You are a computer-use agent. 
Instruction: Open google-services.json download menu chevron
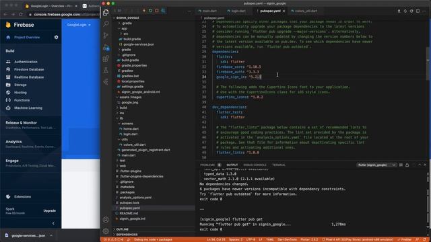tap(51, 235)
